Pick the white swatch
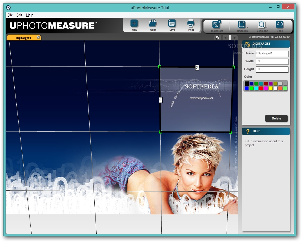The height and width of the screenshot is (242, 302). point(276,88)
